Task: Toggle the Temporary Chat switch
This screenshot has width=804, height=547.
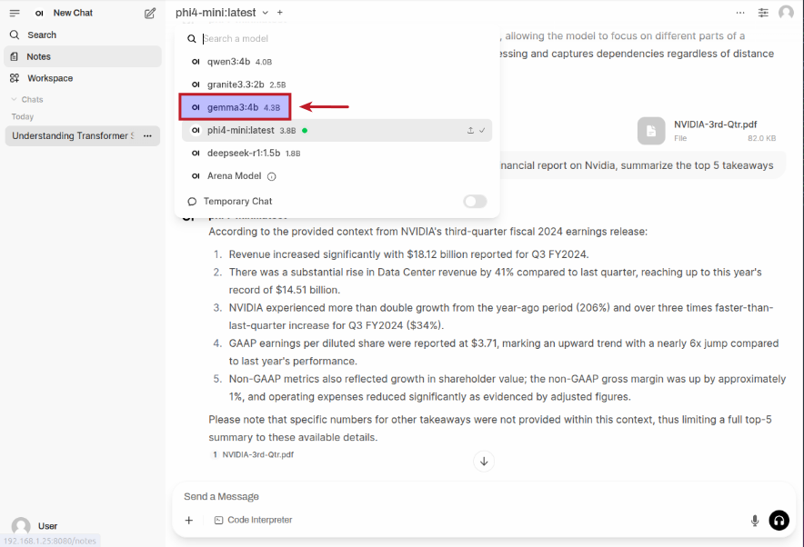Action: pos(475,202)
